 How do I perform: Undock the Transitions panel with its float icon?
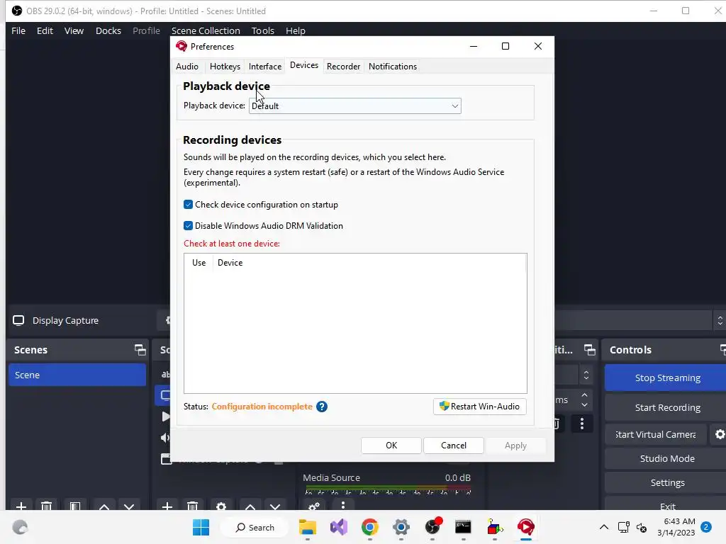click(x=589, y=350)
